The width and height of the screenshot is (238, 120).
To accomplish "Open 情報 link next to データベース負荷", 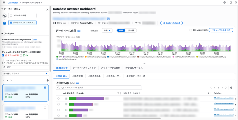I will [79, 31].
